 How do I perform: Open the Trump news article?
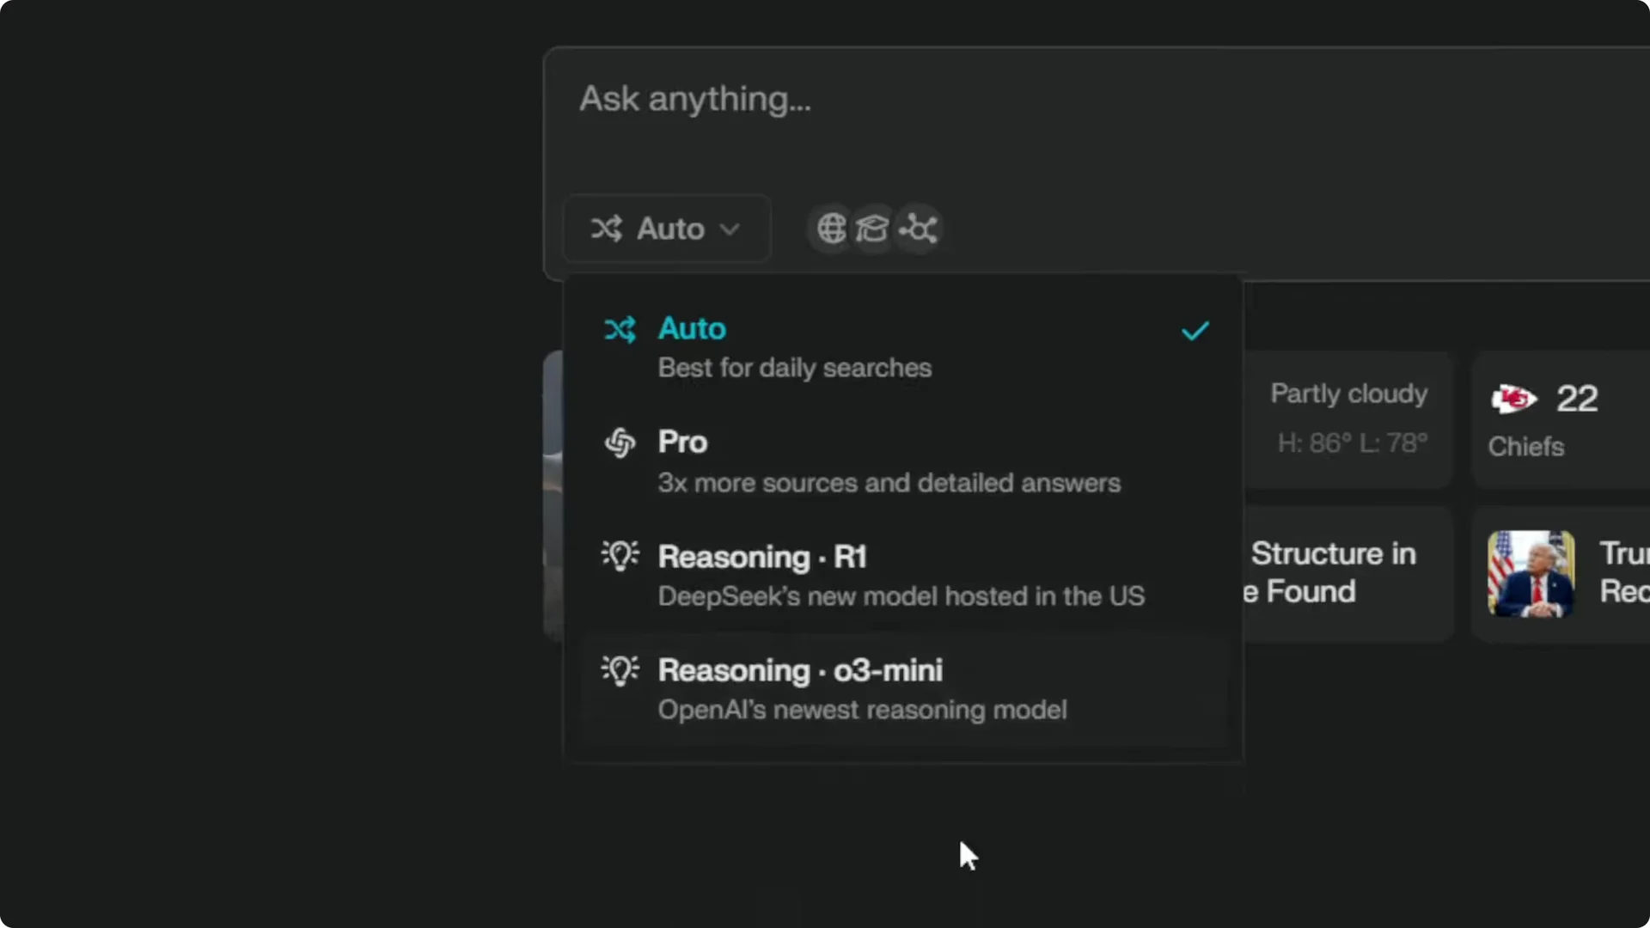(1616, 572)
